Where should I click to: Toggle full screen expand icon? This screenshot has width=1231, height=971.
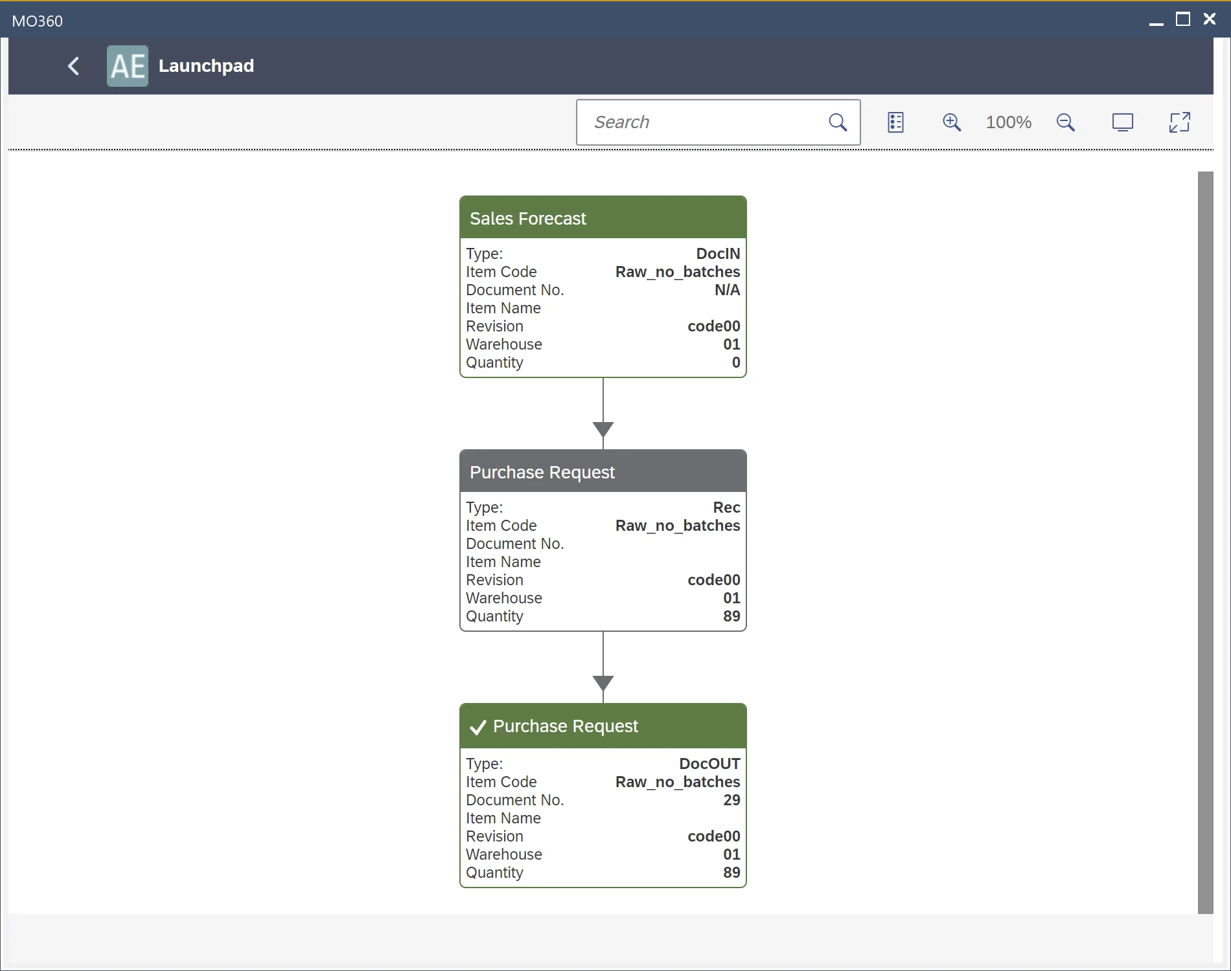1179,122
